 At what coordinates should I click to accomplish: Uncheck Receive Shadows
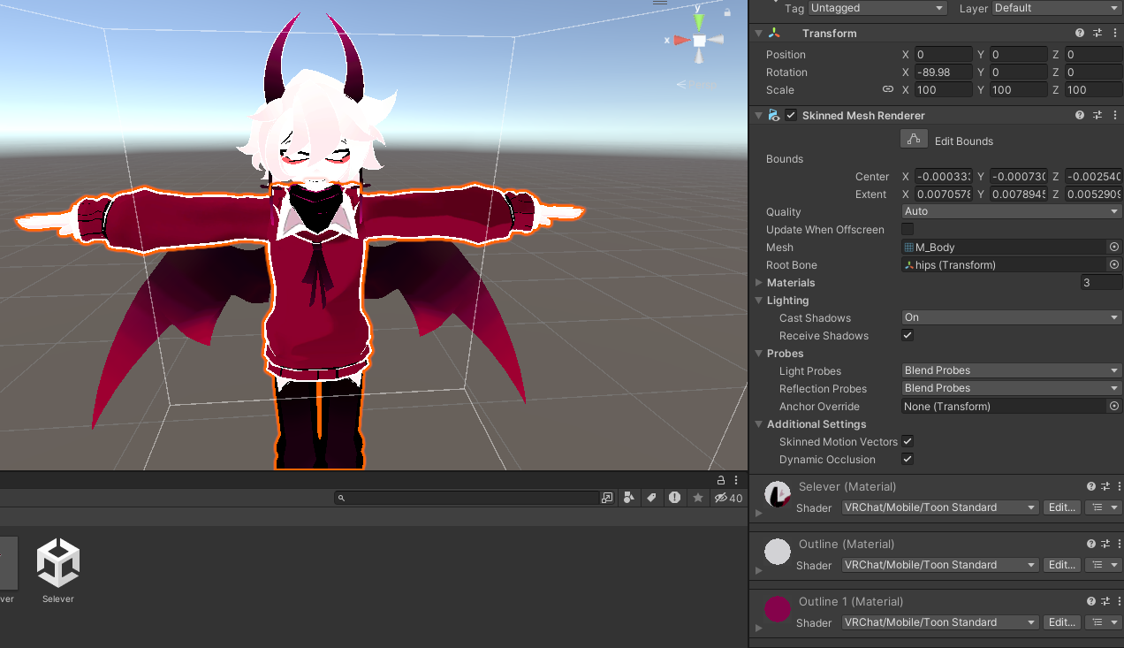[908, 336]
